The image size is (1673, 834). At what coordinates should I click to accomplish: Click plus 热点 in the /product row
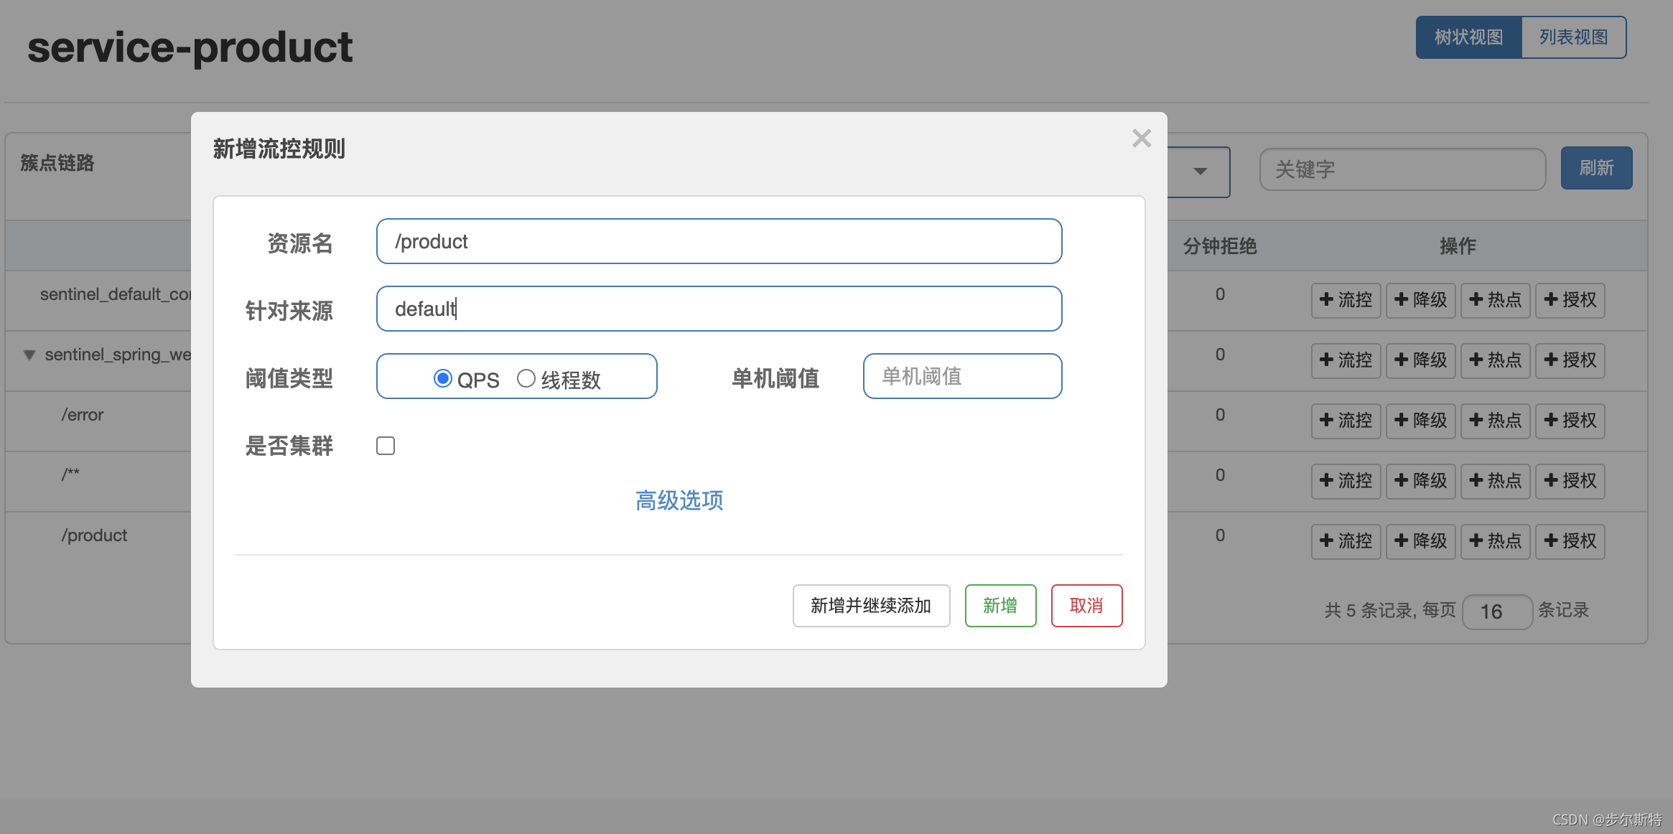[x=1495, y=541]
